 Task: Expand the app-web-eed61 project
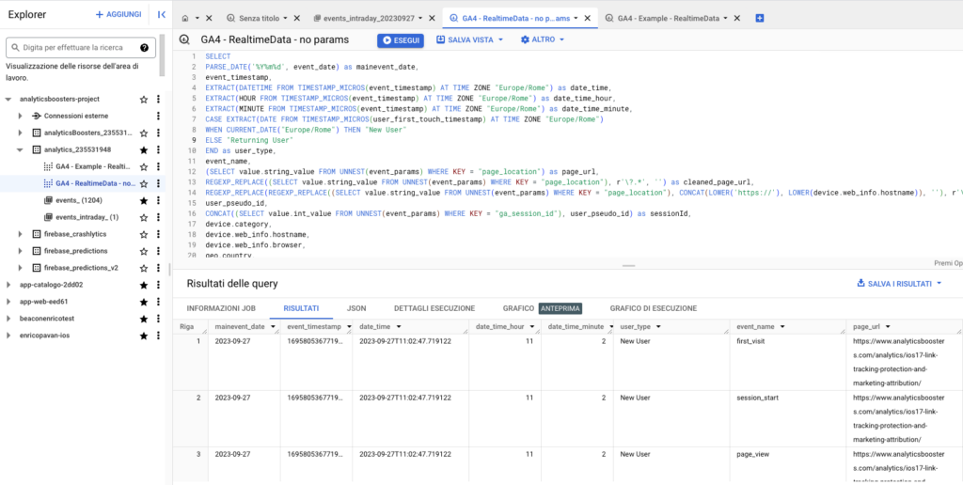click(8, 302)
